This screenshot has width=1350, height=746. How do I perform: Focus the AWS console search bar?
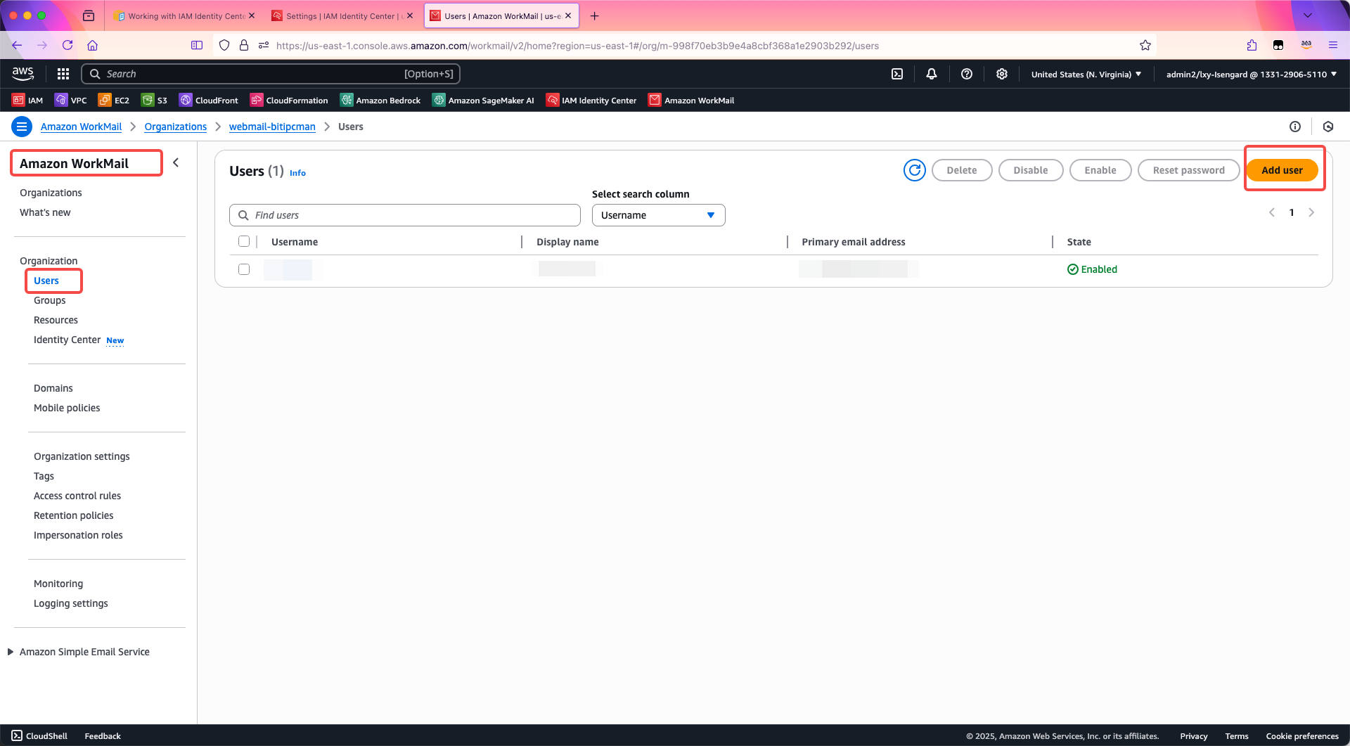(x=271, y=74)
